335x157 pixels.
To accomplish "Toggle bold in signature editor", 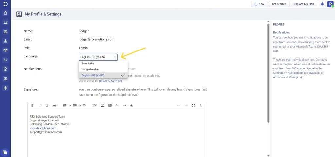I will (32, 105).
